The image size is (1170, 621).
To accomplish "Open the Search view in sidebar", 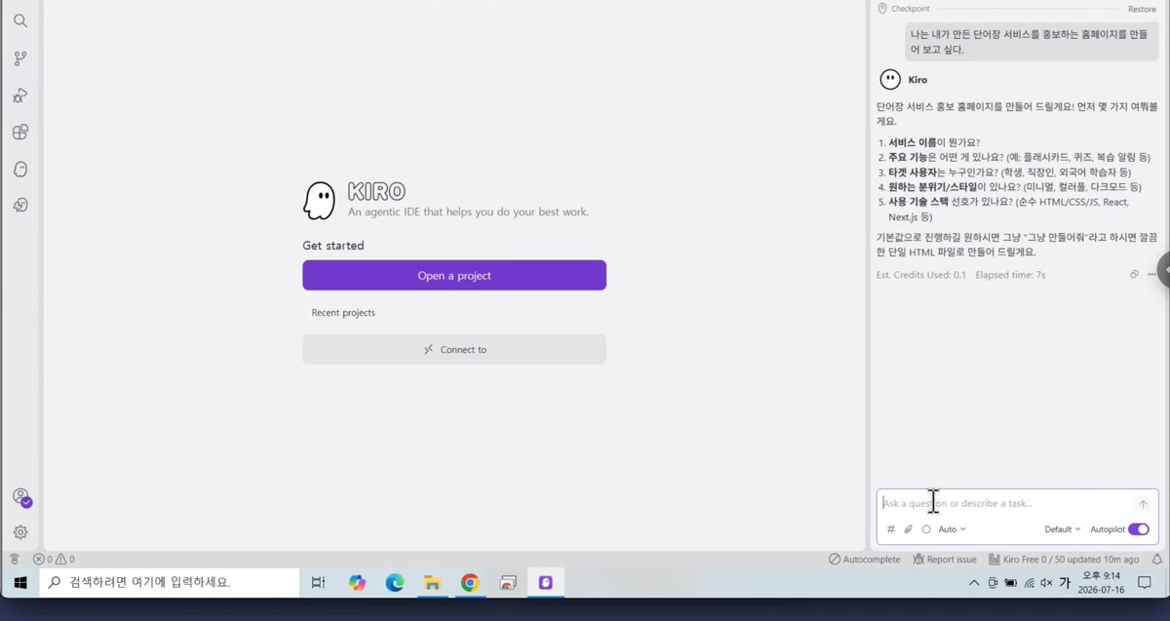I will point(20,20).
